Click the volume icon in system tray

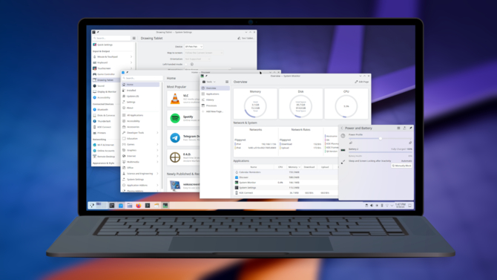[x=372, y=206]
